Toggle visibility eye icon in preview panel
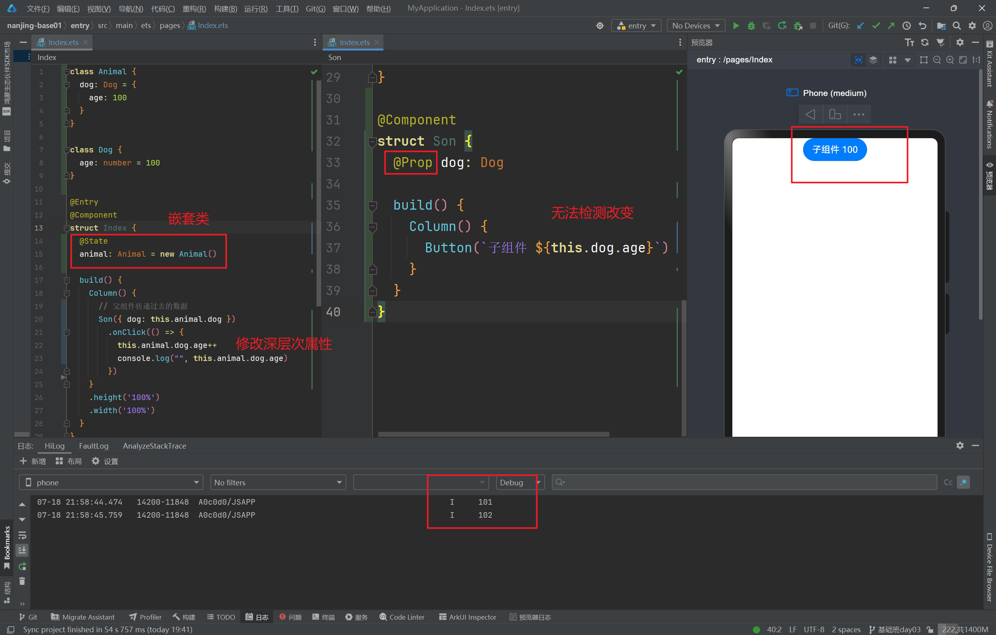Viewport: 996px width, 635px height. (857, 61)
